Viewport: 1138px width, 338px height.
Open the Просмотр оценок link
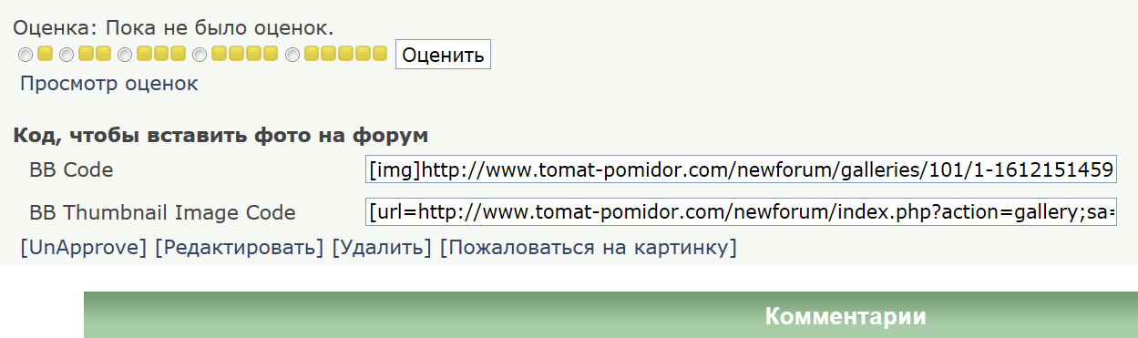tap(108, 84)
